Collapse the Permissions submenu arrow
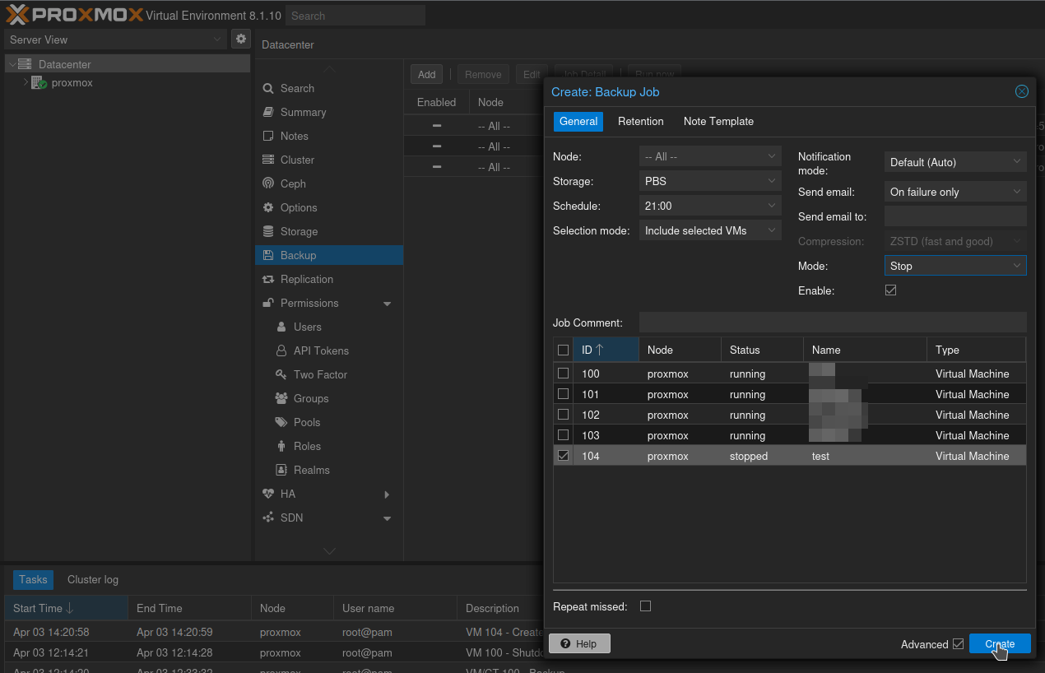The image size is (1045, 673). (x=388, y=304)
